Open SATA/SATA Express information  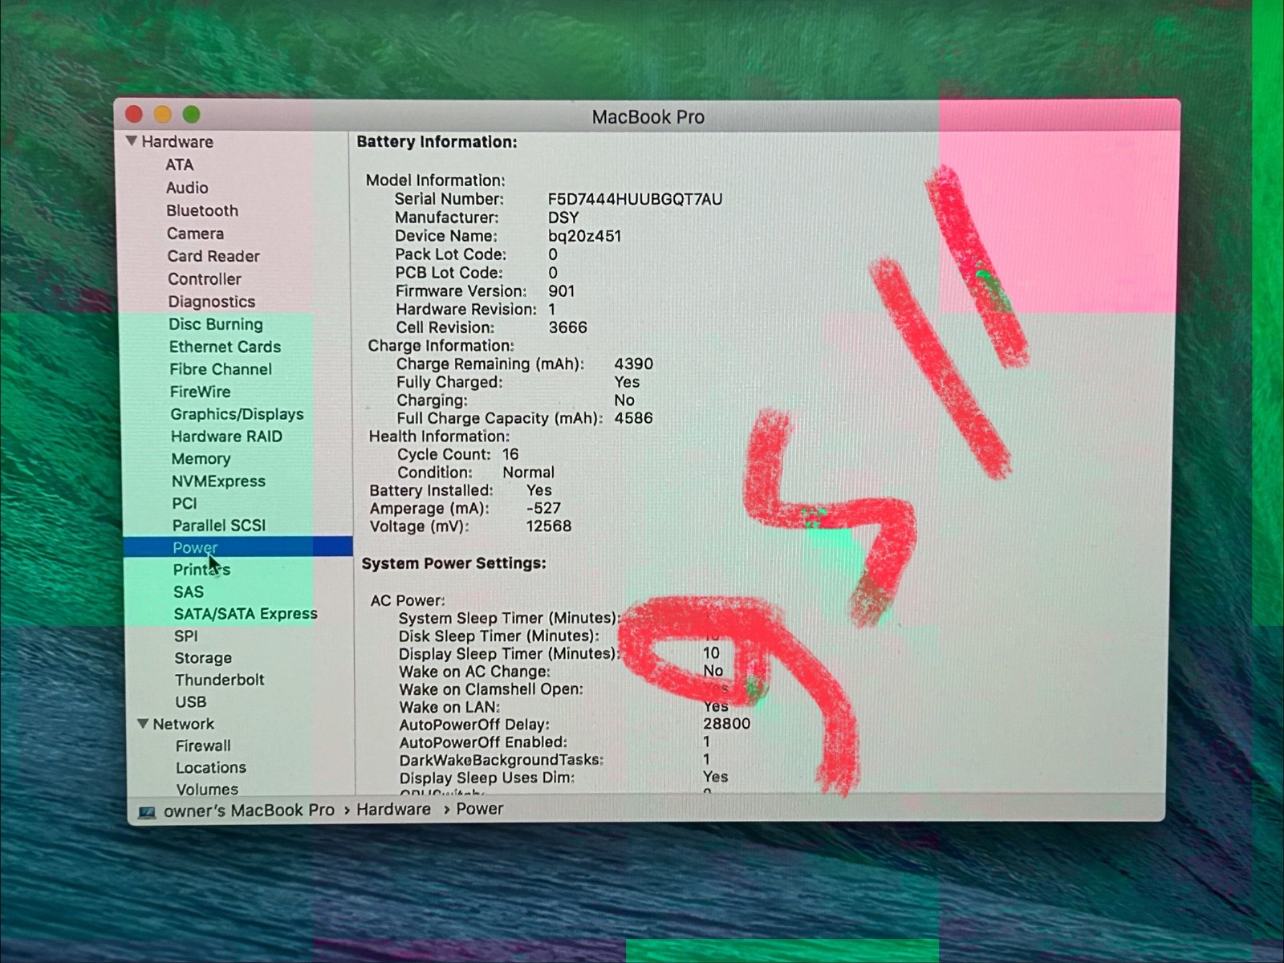tap(246, 614)
